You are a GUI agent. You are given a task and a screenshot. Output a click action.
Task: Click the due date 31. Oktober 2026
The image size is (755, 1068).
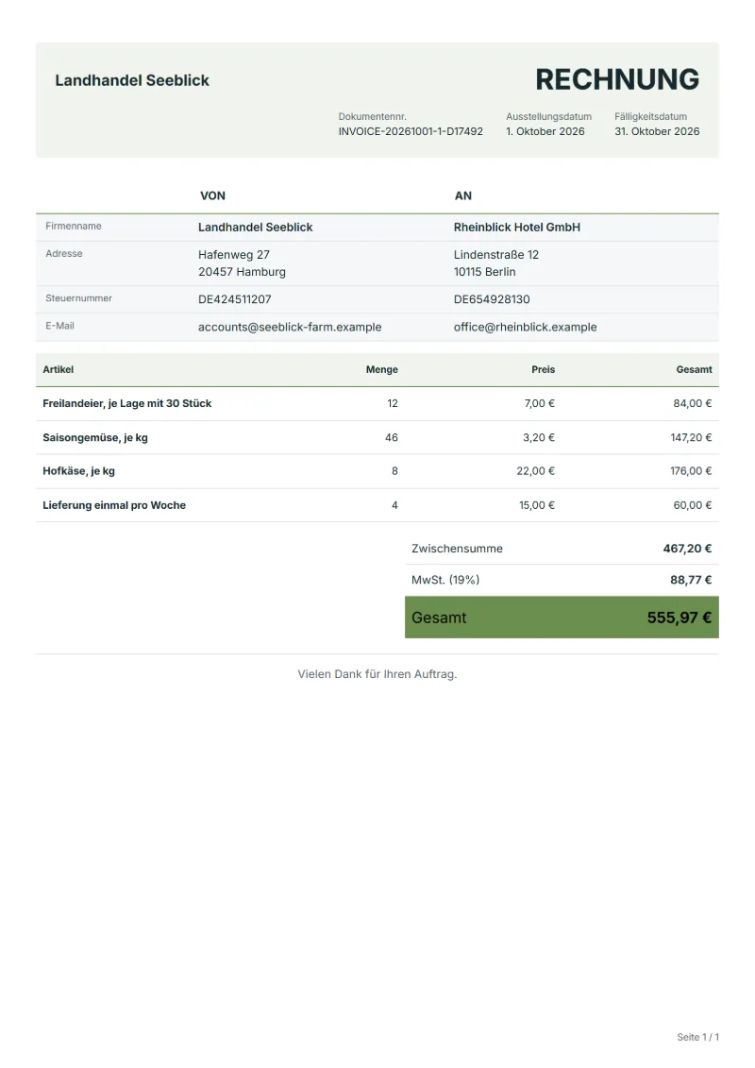tap(657, 131)
